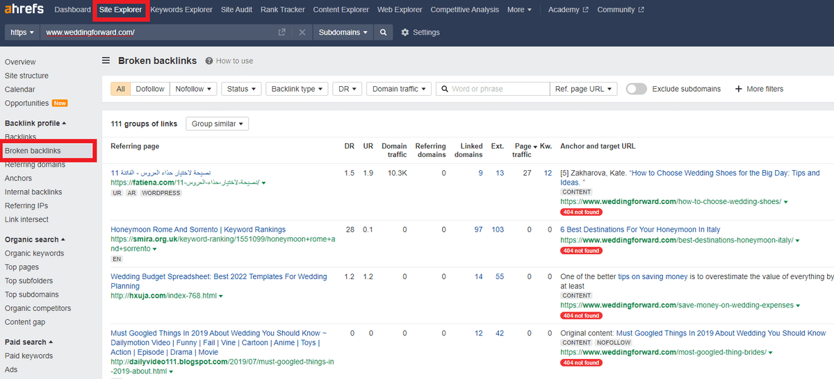This screenshot has width=834, height=379.
Task: Open Opportunities in the sidebar
Action: (x=26, y=103)
